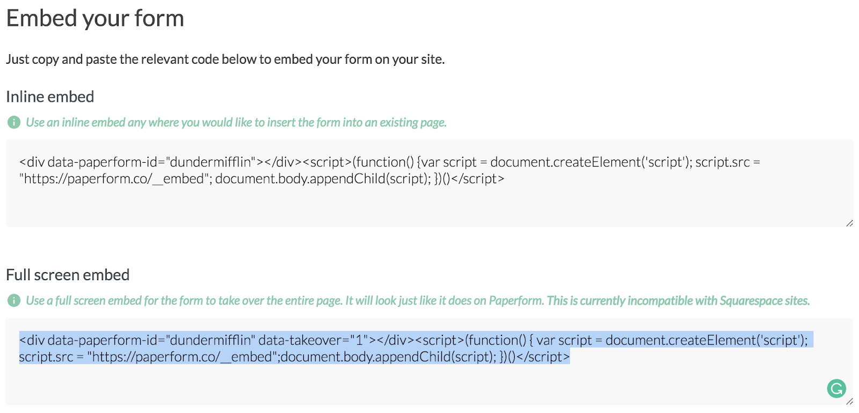This screenshot has width=859, height=413.
Task: Click the green inline embed hint text
Action: [x=236, y=123]
